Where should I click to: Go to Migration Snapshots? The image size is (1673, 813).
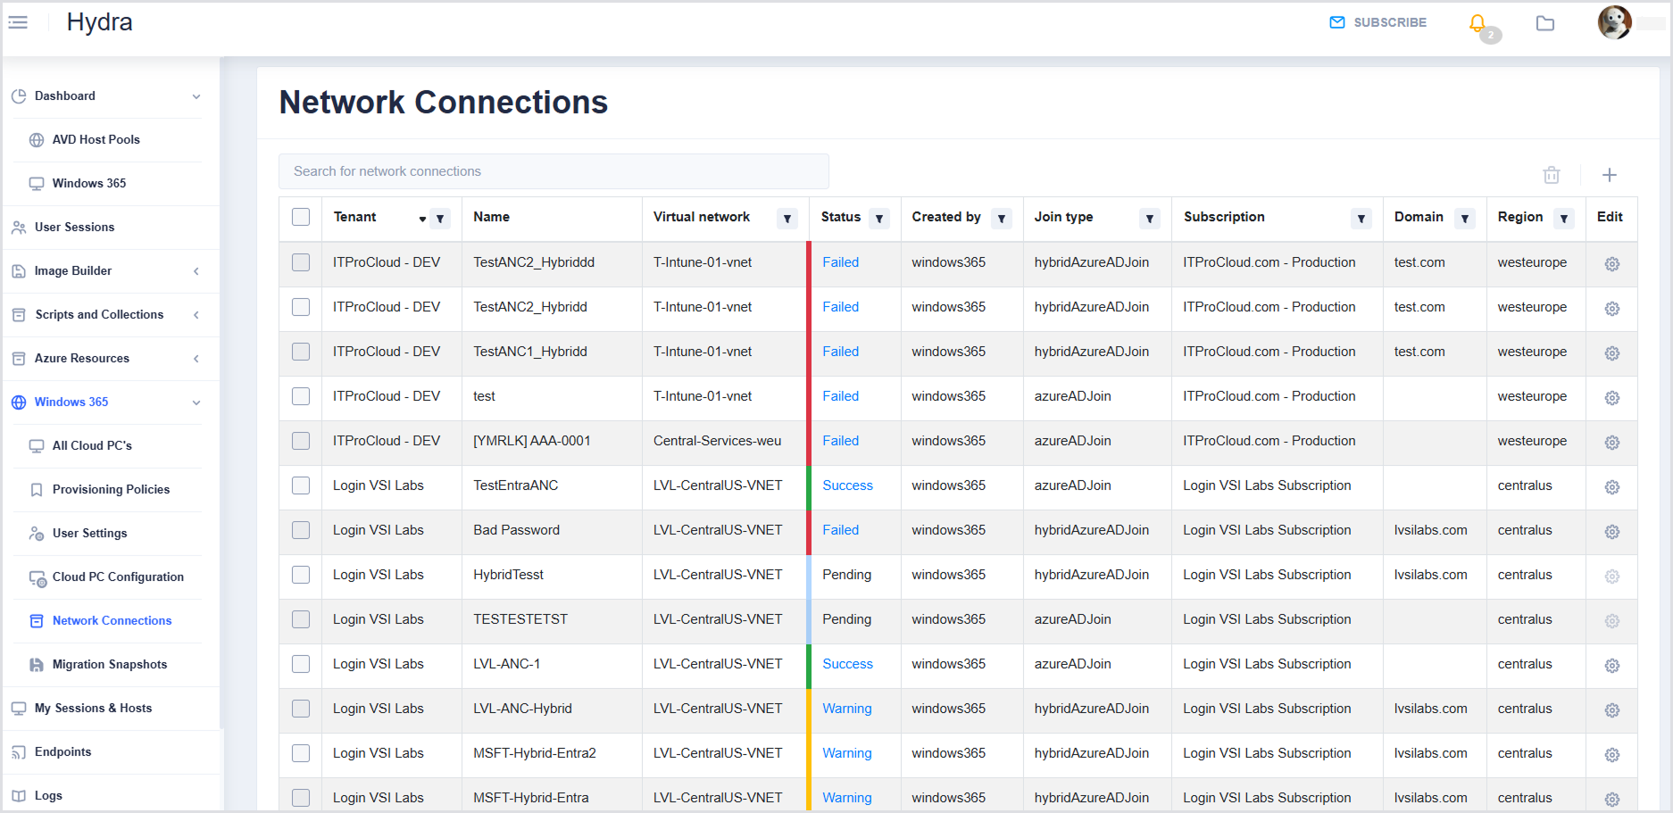click(x=109, y=665)
